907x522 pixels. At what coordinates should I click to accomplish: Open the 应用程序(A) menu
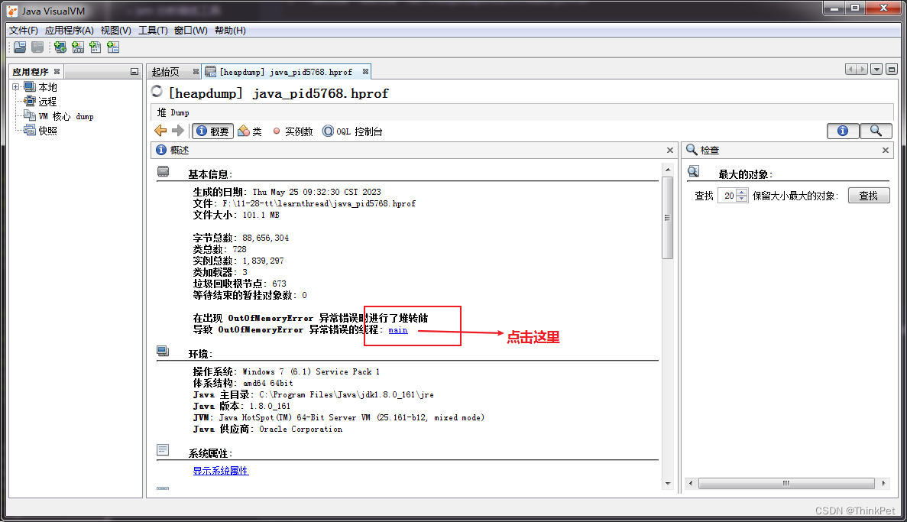69,30
